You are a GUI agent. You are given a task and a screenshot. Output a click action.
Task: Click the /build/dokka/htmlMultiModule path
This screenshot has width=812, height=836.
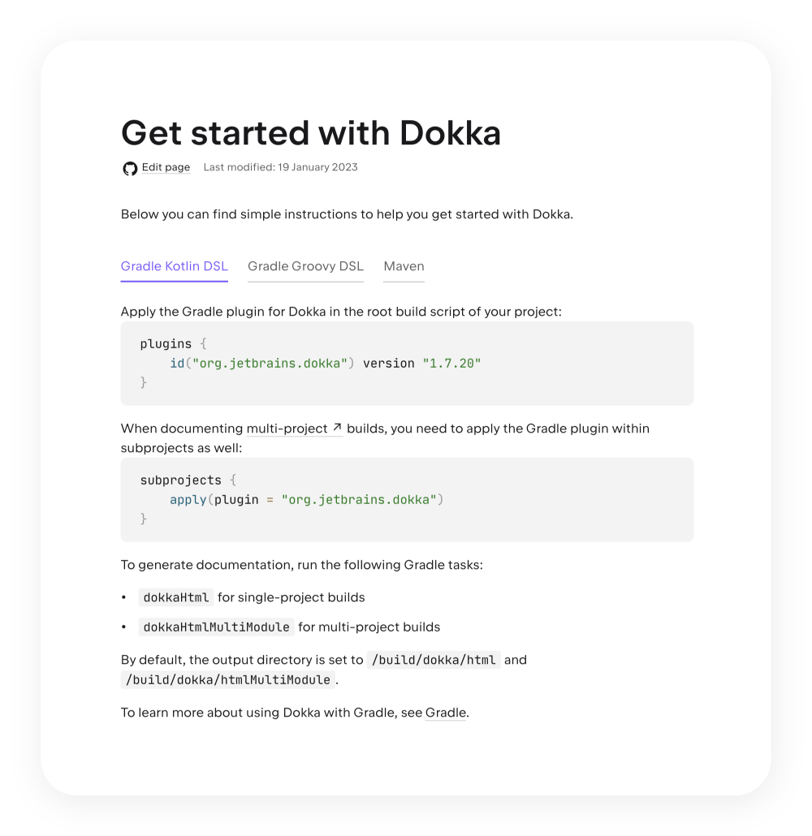point(228,680)
